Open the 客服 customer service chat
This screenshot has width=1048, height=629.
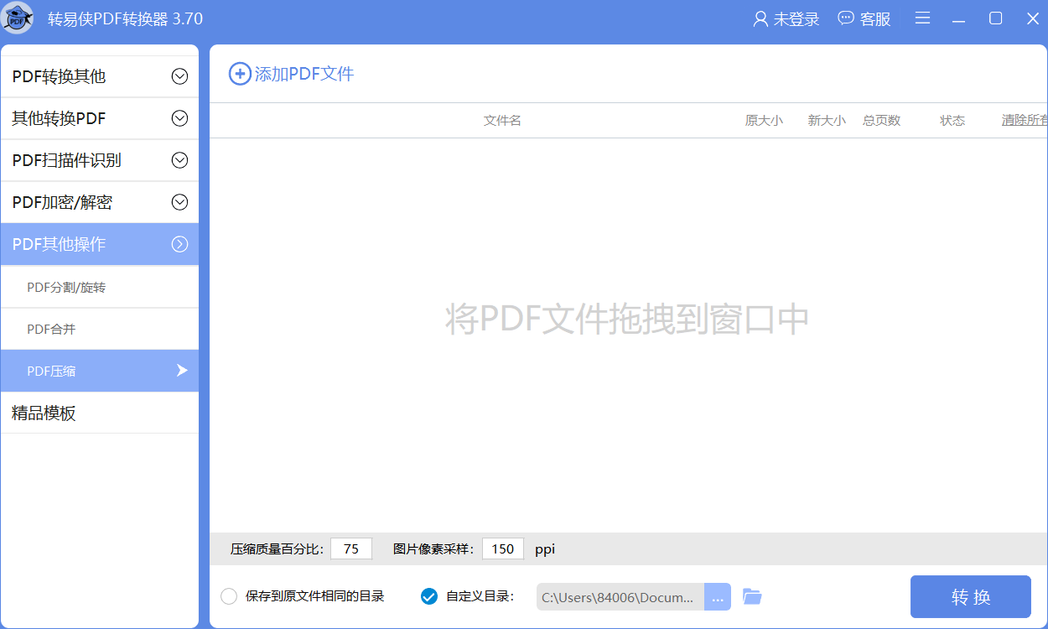tap(864, 18)
